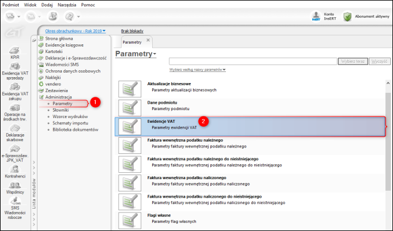Viewport: 393px width, 231px height.
Task: Open Okres obrachunkowy - Rok 2019 dropdown
Action: click(x=75, y=31)
